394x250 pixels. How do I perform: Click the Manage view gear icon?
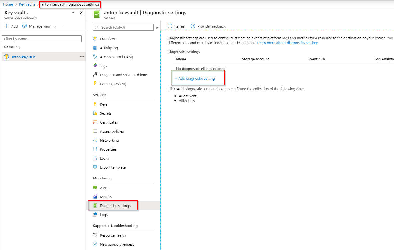(25, 26)
